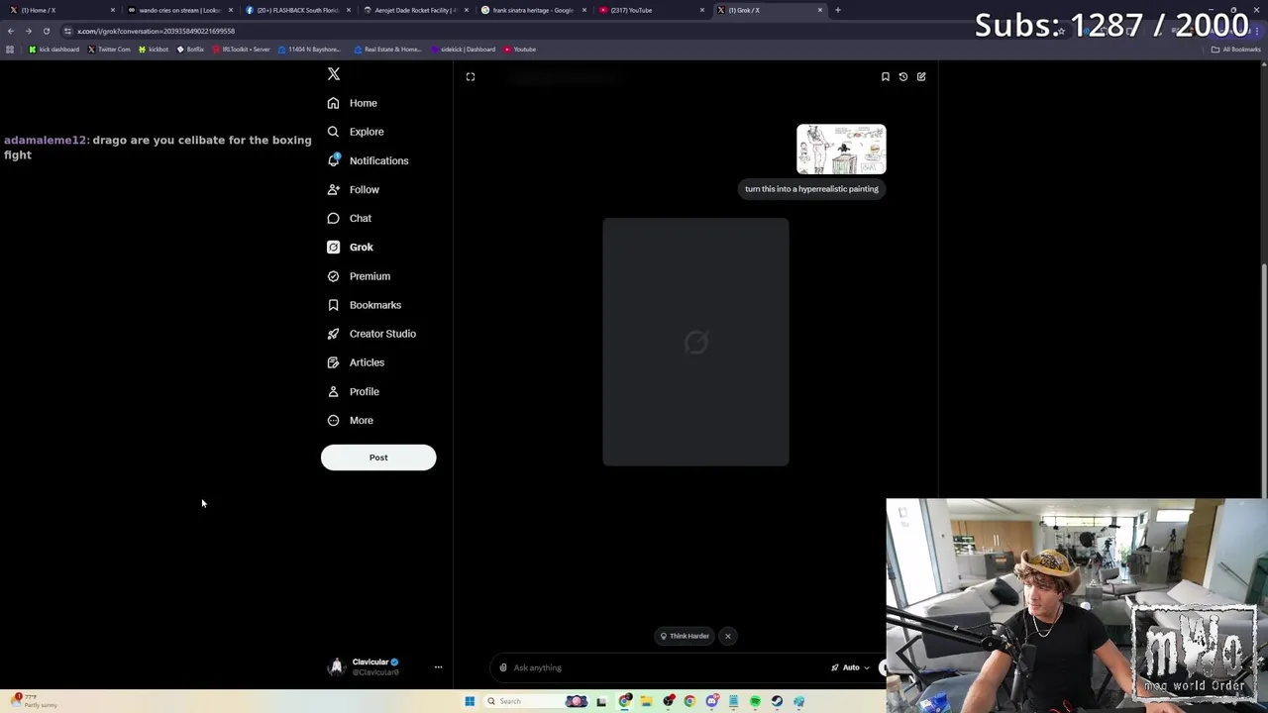Open Follow in the sidebar

(353, 189)
